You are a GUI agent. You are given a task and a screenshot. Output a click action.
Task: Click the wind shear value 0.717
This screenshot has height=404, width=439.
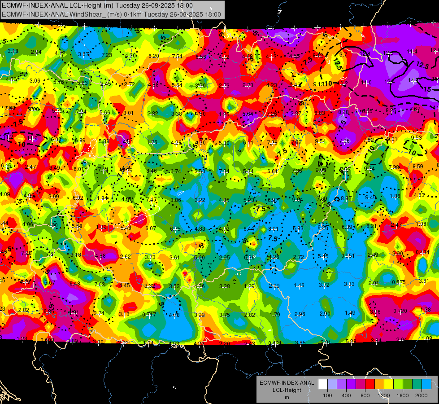pyautogui.click(x=149, y=315)
